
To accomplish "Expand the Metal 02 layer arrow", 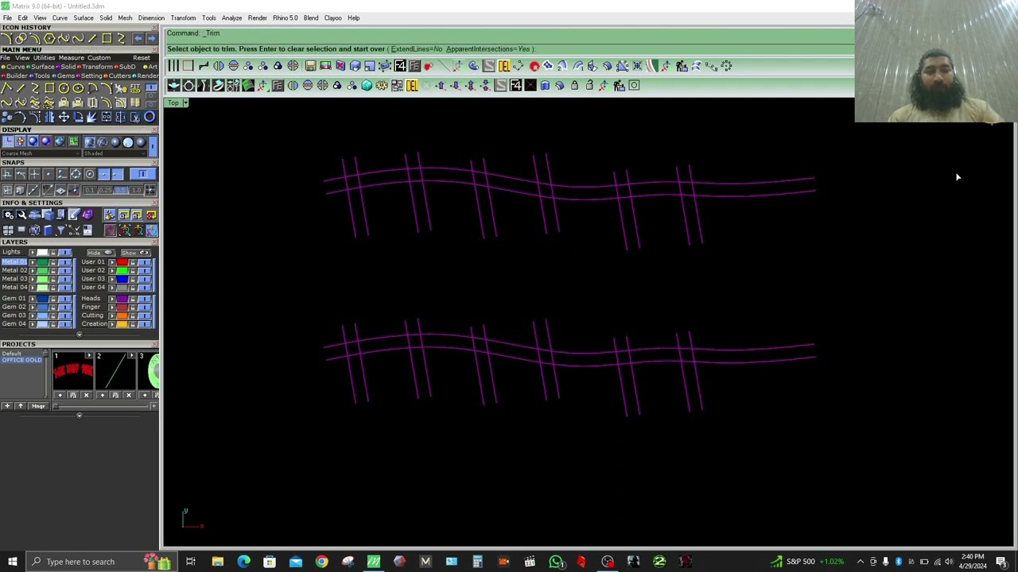I will [33, 270].
